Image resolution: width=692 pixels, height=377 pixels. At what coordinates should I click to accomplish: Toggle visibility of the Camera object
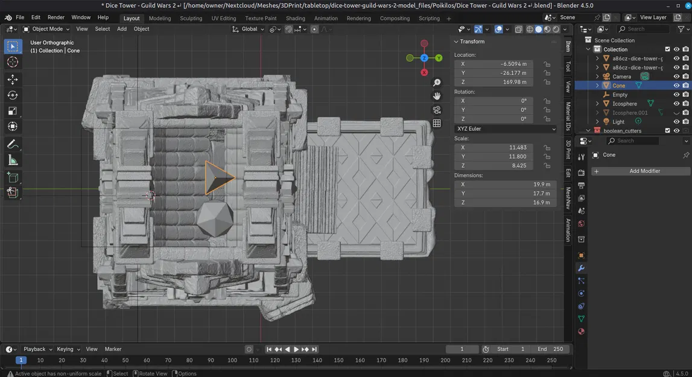click(676, 77)
